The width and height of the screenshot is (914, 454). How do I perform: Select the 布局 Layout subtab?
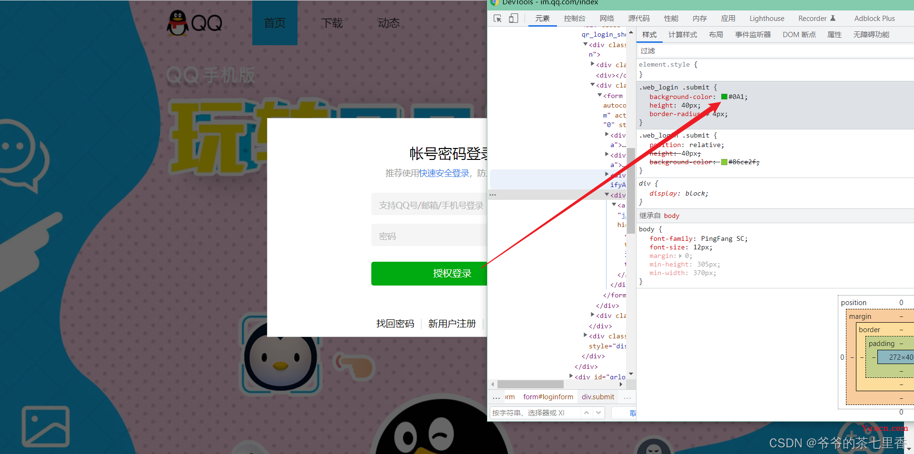[x=716, y=35]
